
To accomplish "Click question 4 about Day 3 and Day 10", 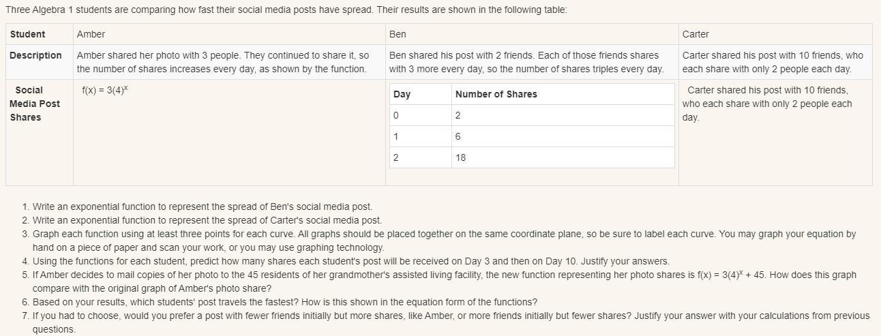I will coord(350,261).
